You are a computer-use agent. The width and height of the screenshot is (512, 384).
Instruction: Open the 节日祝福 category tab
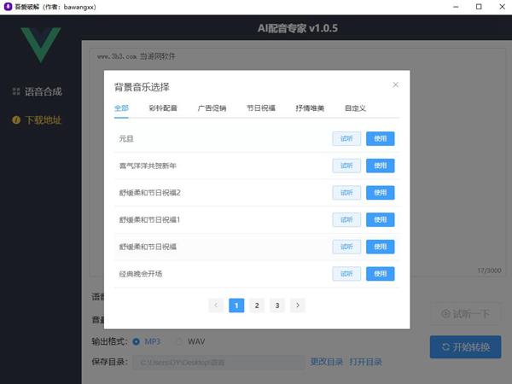260,108
